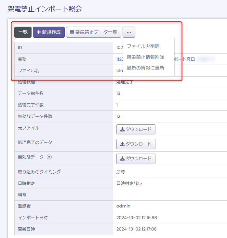Click the データ総件数 value 13
Viewport: 227px width, 238px height.
coord(119,94)
